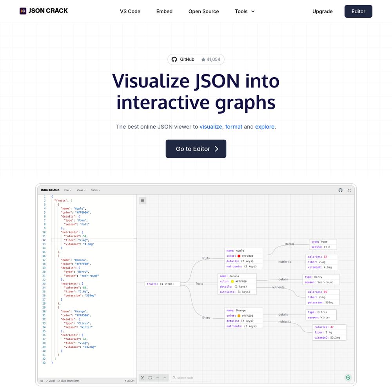
Task: Click the focus to first node icon
Action: coord(143,378)
